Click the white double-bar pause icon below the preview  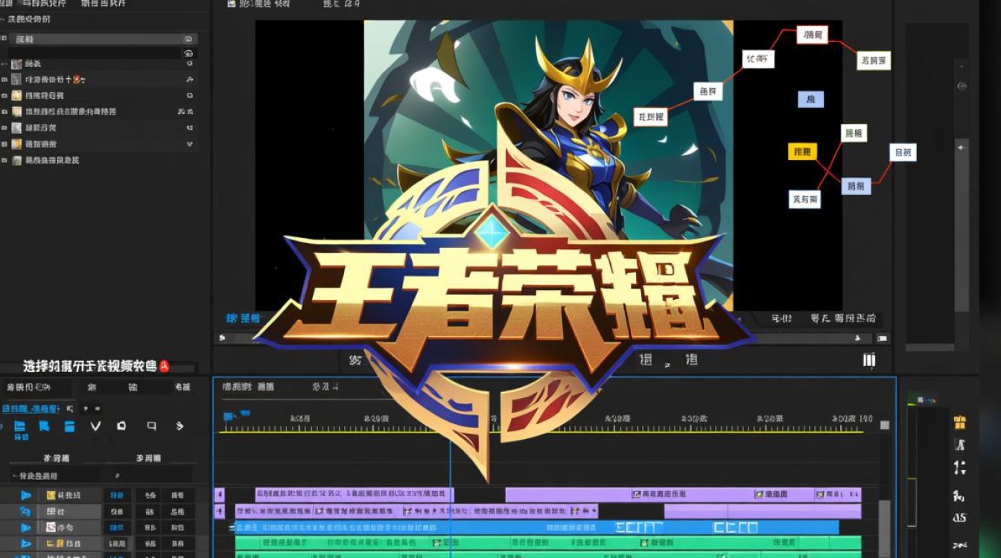[868, 361]
